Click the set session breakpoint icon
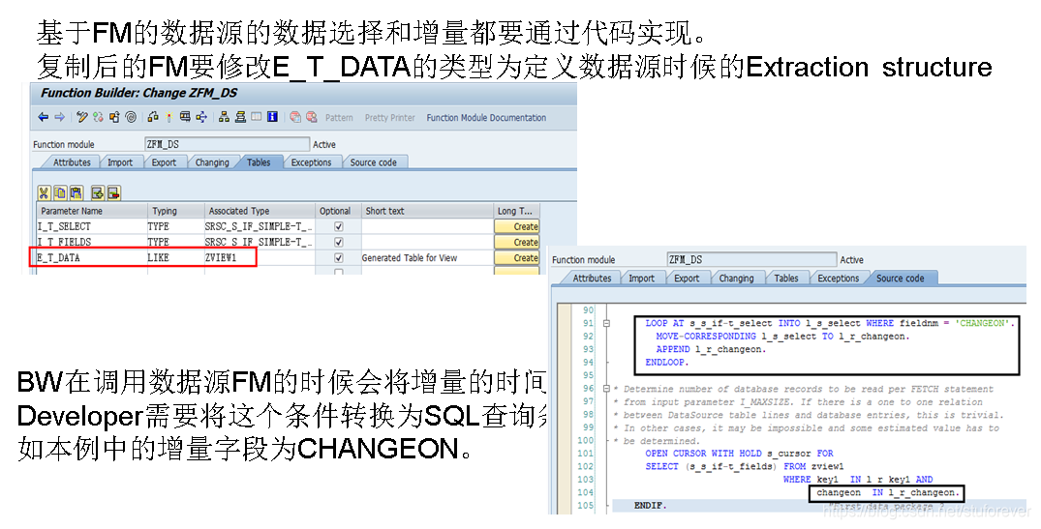This screenshot has width=1041, height=529. (x=295, y=117)
